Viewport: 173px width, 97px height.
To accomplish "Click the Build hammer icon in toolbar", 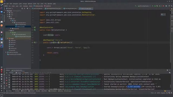I will [x=135, y=6].
